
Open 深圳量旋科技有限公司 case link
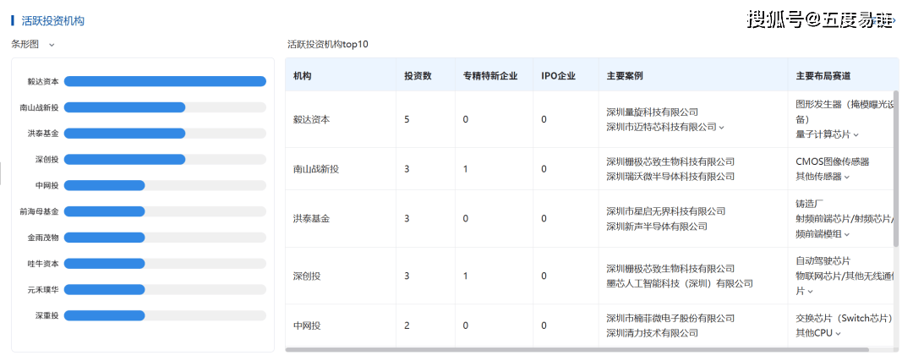tap(652, 112)
